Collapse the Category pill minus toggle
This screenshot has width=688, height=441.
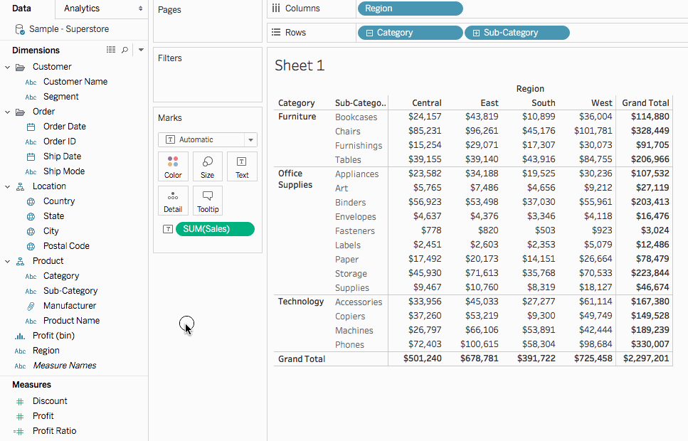369,33
